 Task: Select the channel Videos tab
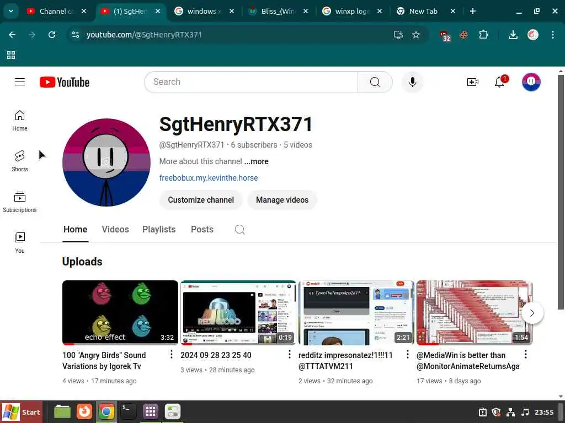tap(115, 230)
